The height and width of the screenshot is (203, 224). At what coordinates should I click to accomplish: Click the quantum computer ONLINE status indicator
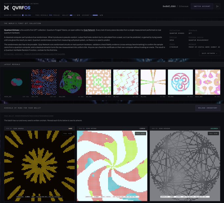27,15
